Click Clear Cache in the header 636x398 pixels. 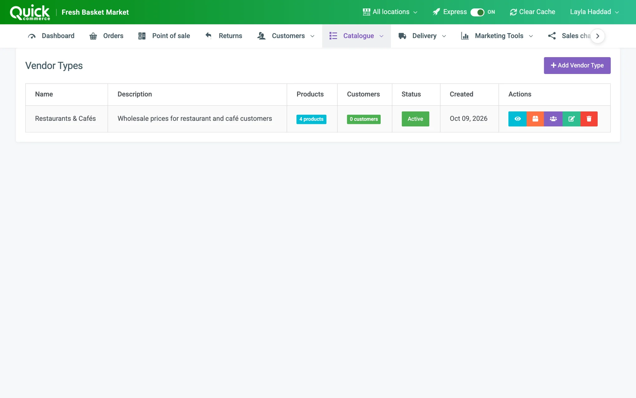point(532,12)
